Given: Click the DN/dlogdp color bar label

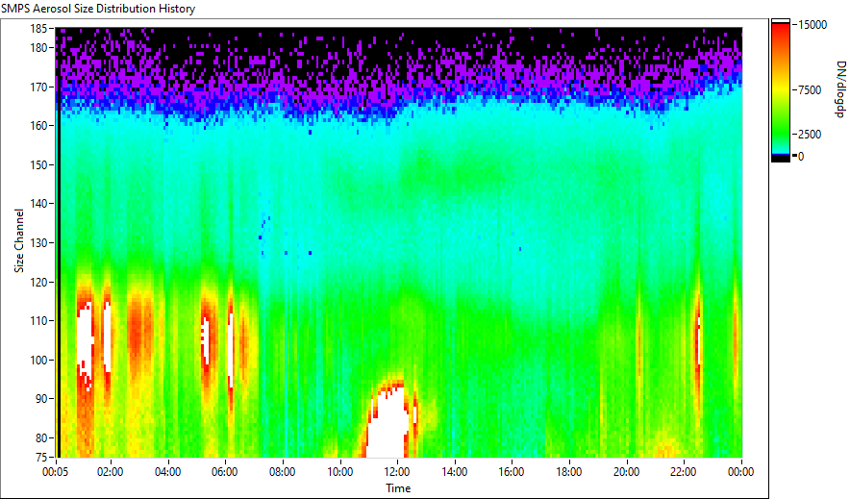Looking at the screenshot, I should click(x=839, y=88).
